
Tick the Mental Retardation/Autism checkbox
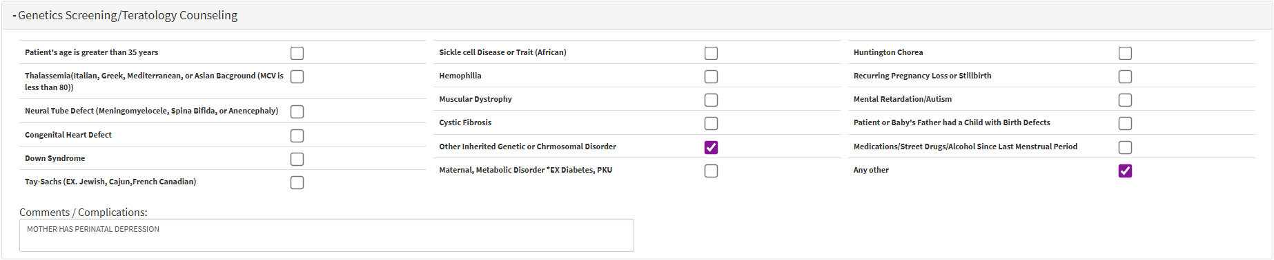pos(1125,100)
